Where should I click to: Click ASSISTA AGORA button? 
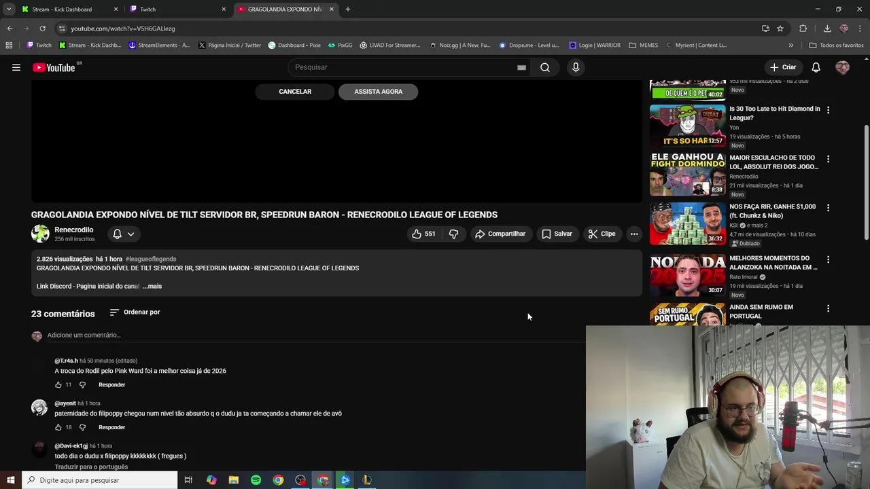coord(378,92)
